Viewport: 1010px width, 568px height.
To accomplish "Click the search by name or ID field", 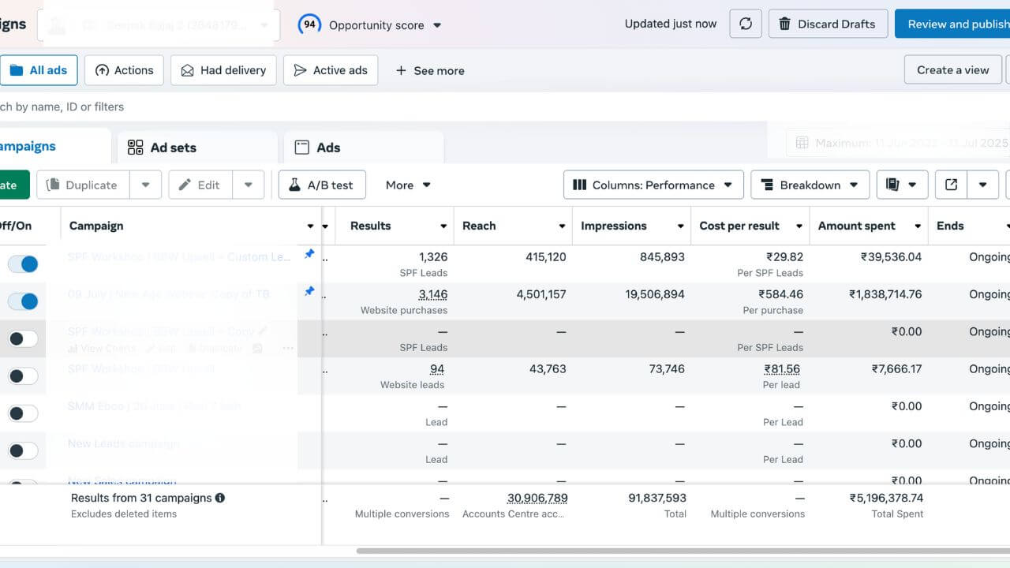I will click(x=158, y=106).
